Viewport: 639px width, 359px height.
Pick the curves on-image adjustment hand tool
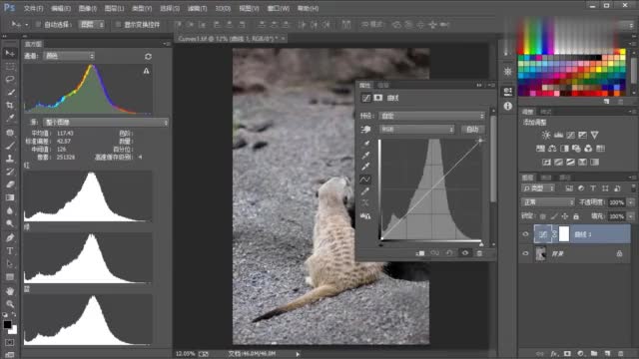[365, 130]
